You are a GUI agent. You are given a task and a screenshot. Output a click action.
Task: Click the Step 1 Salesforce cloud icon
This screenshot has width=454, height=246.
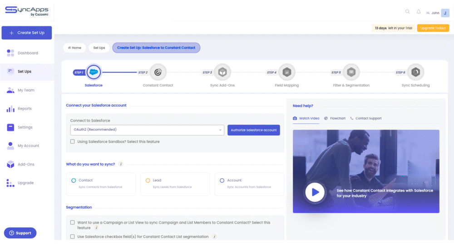(94, 72)
